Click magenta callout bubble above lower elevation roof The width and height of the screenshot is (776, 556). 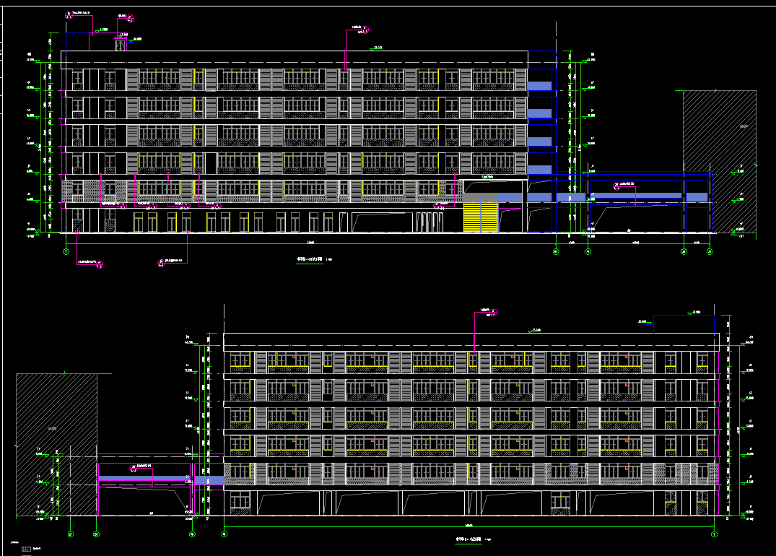pyautogui.click(x=494, y=313)
